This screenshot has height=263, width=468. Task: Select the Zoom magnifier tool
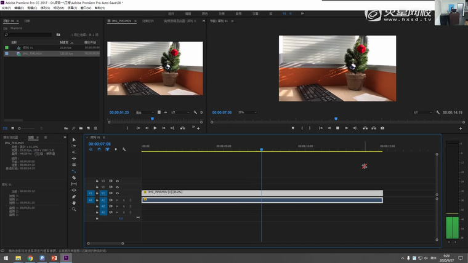74,210
